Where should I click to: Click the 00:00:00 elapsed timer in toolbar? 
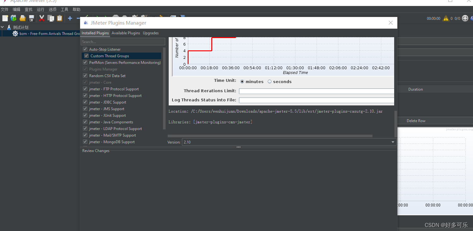434,19
